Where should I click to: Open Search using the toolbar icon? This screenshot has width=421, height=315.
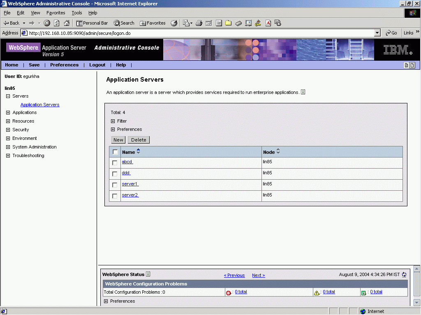pos(124,23)
